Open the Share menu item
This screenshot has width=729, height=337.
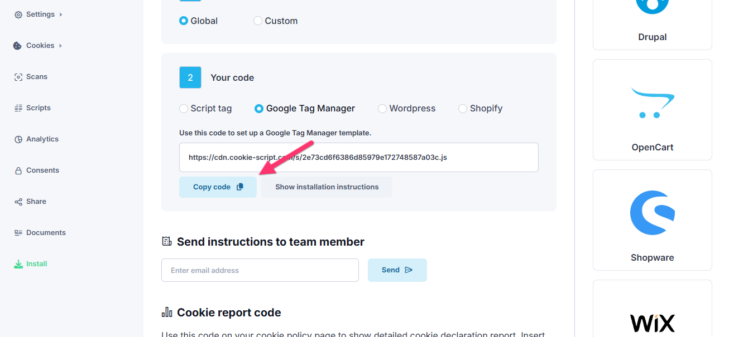(36, 202)
